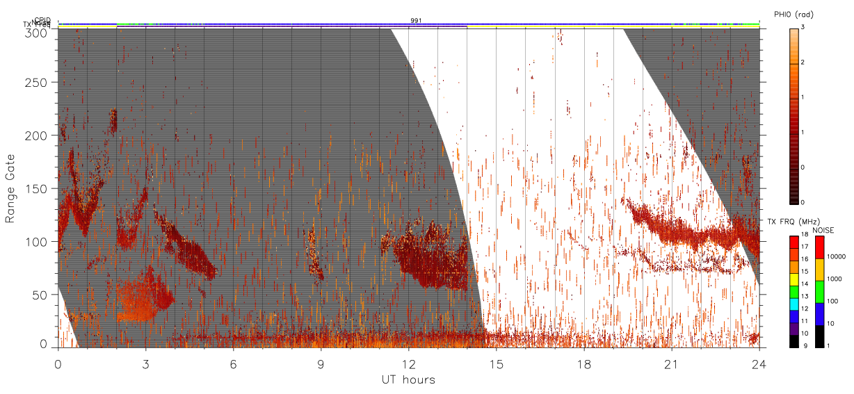Screen dimensions: 854x394
Task: Click the '16' TX FRQ legend value
Action: click(804, 259)
